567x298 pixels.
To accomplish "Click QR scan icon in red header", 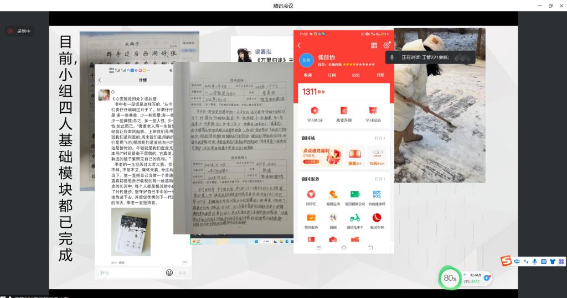I will (x=374, y=45).
